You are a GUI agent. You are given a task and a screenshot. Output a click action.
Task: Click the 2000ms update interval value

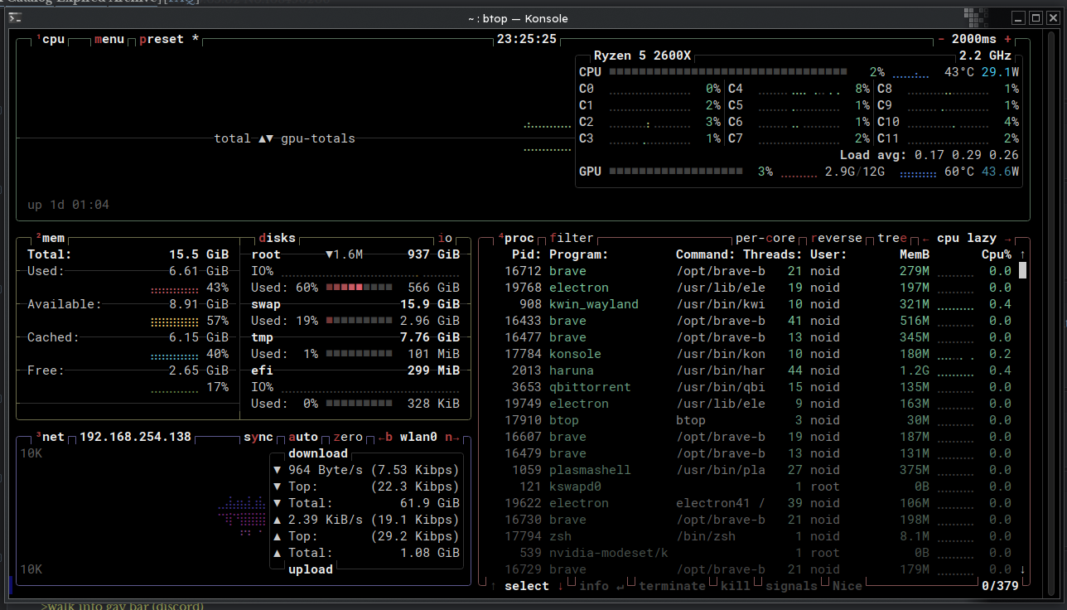(x=974, y=39)
